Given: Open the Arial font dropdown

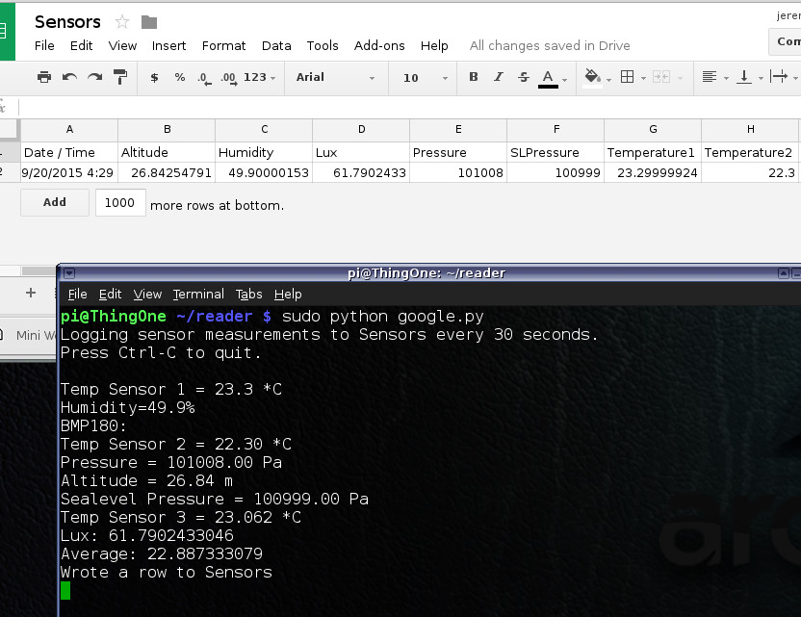Looking at the screenshot, I should tap(335, 77).
